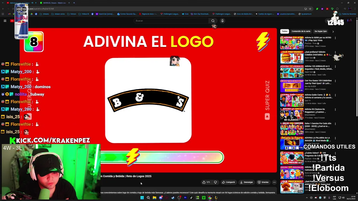Focus the Buscar search field
This screenshot has height=201, width=358.
(171, 21)
